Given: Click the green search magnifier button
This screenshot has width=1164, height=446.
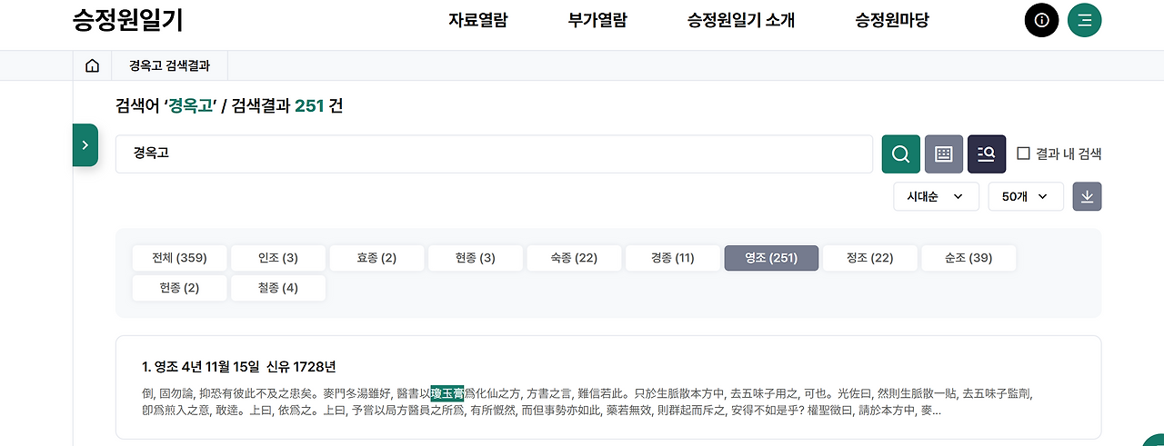Looking at the screenshot, I should [x=901, y=154].
